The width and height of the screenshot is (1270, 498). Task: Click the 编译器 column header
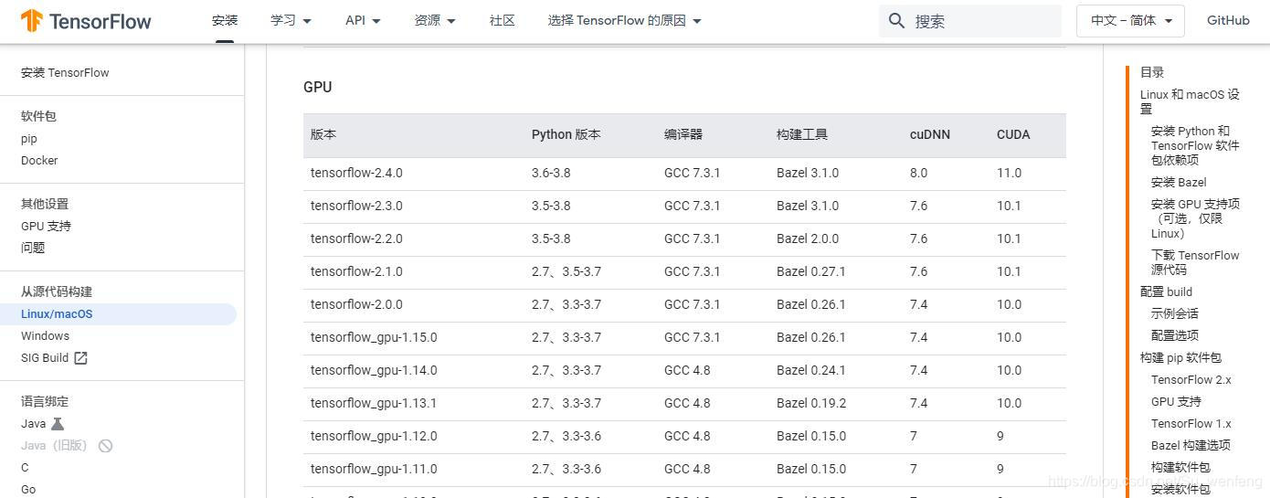[683, 134]
